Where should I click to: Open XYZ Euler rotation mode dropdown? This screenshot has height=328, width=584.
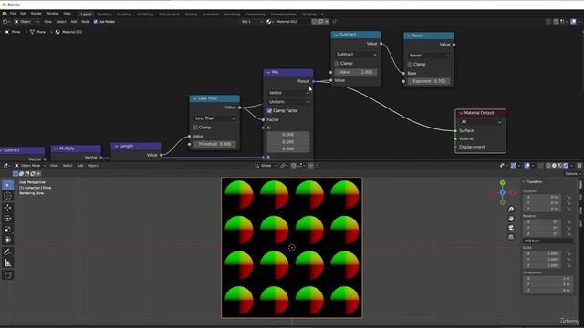pos(547,241)
